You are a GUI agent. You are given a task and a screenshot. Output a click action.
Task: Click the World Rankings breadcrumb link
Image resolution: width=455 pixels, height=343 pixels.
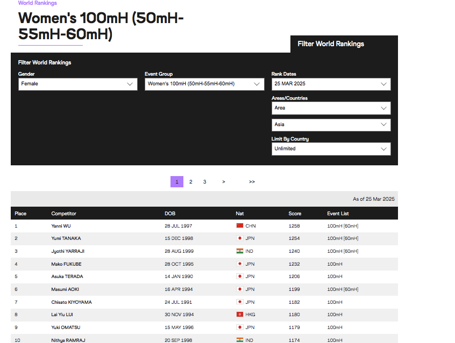(37, 3)
